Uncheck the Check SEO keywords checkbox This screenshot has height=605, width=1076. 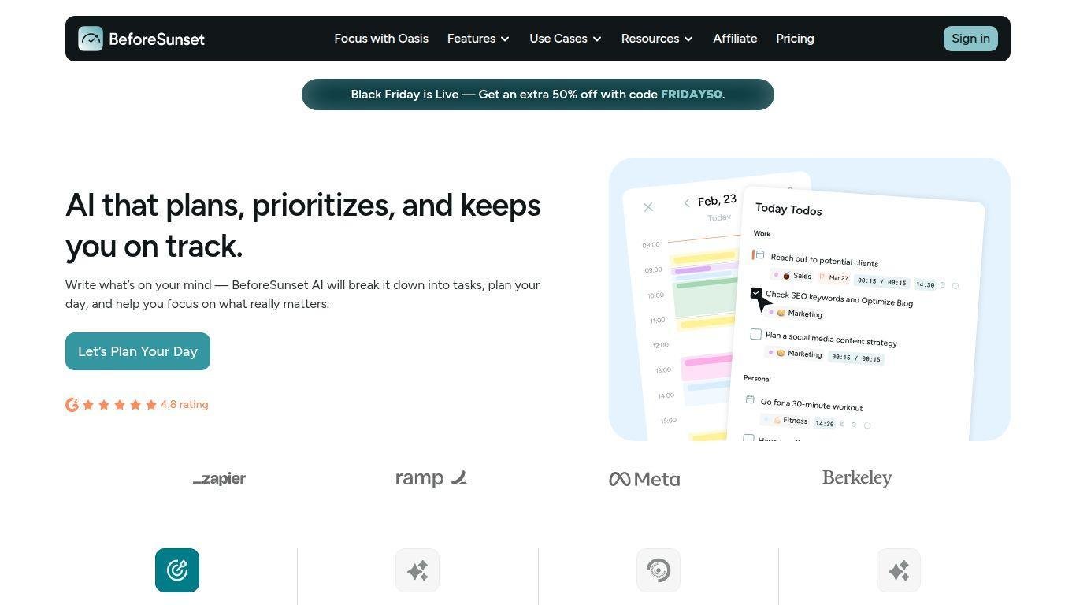click(x=756, y=293)
